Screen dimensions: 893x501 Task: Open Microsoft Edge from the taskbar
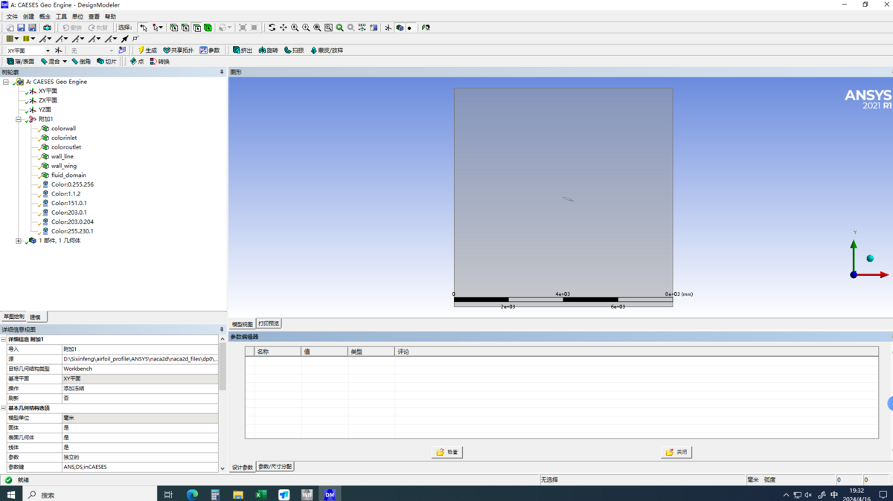[x=192, y=494]
